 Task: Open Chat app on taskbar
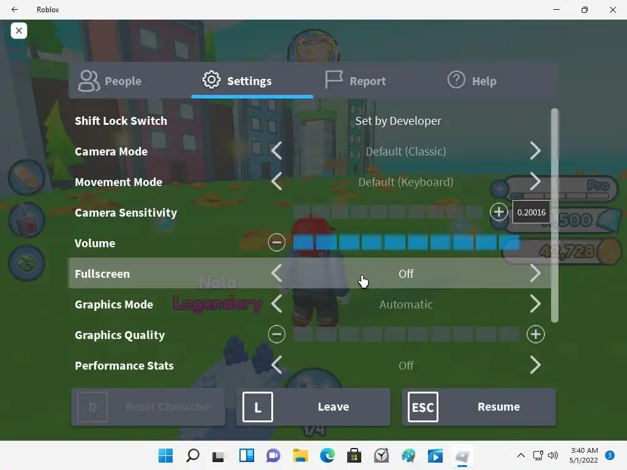273,455
